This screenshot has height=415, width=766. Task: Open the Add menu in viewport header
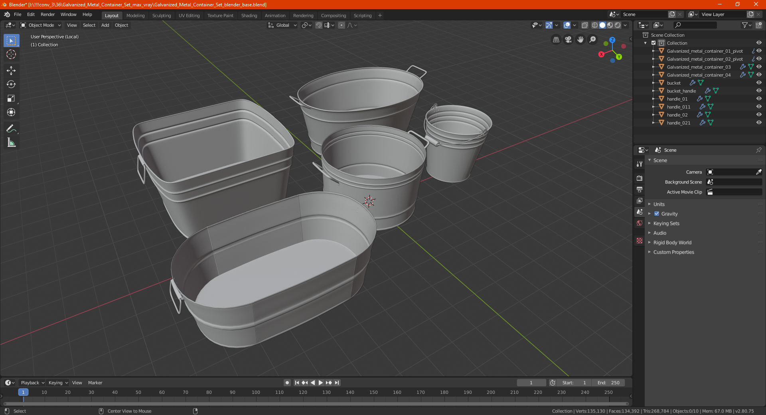(105, 25)
